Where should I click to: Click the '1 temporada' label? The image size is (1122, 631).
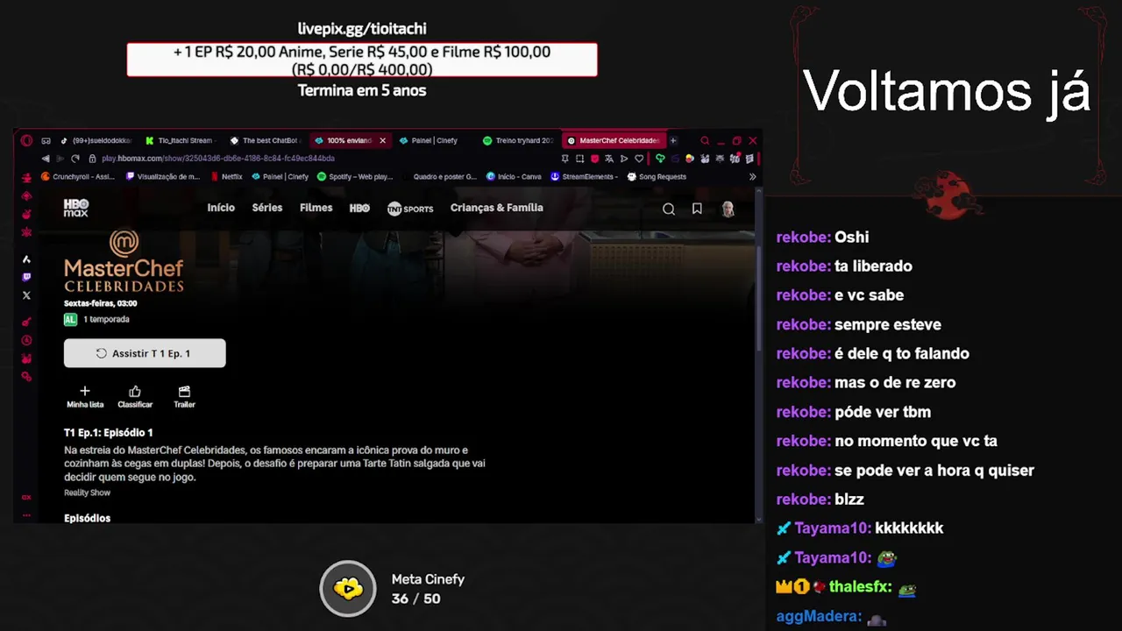point(106,320)
